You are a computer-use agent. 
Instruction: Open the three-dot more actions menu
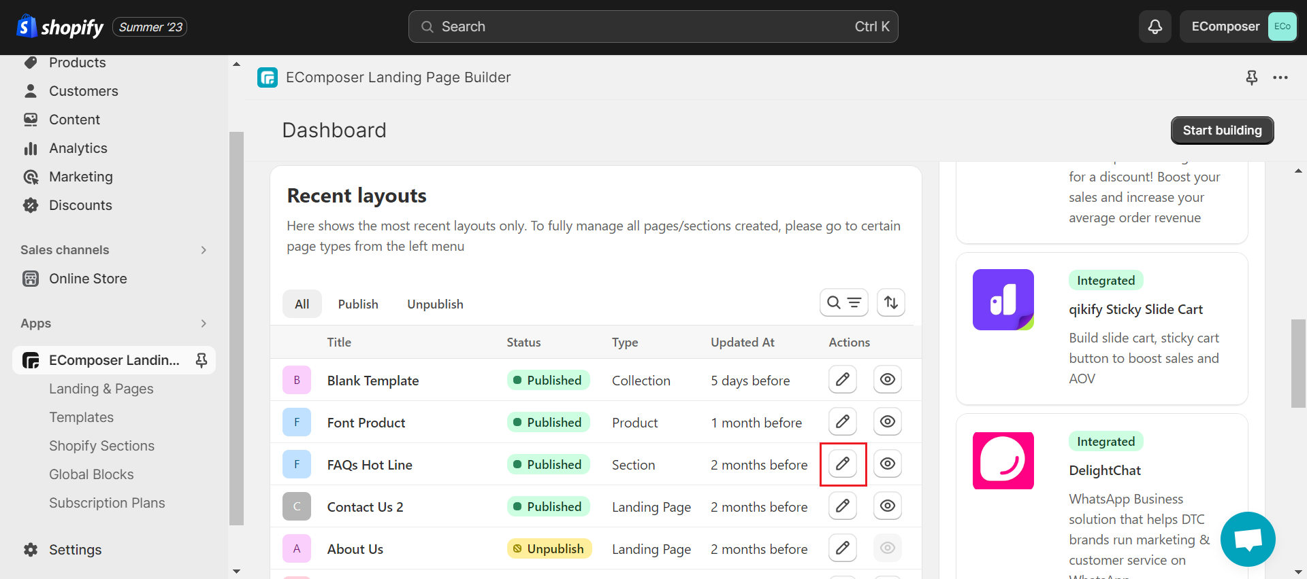pyautogui.click(x=1280, y=77)
